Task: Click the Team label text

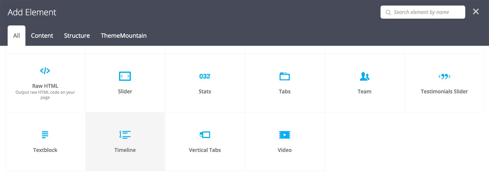Action: click(364, 92)
